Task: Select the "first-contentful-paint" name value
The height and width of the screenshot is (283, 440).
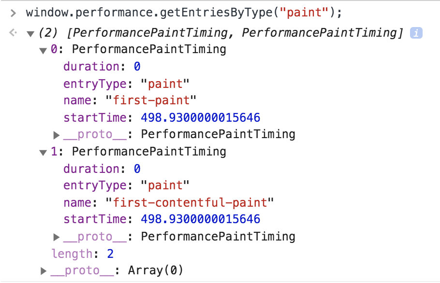Action: pos(190,202)
